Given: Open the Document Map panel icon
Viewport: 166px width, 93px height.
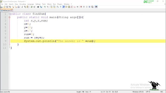Looking at the screenshot, I should pos(69,7).
